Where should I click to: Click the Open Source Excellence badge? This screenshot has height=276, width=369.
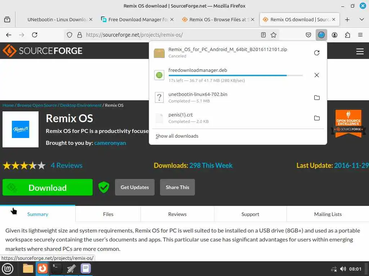click(348, 124)
